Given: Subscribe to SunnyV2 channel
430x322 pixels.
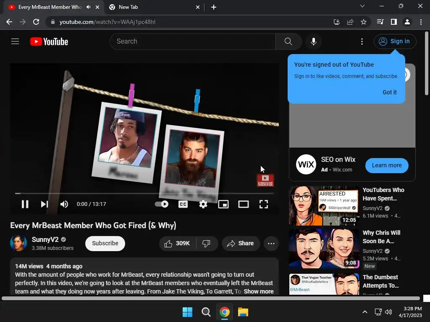Looking at the screenshot, I should coord(105,244).
